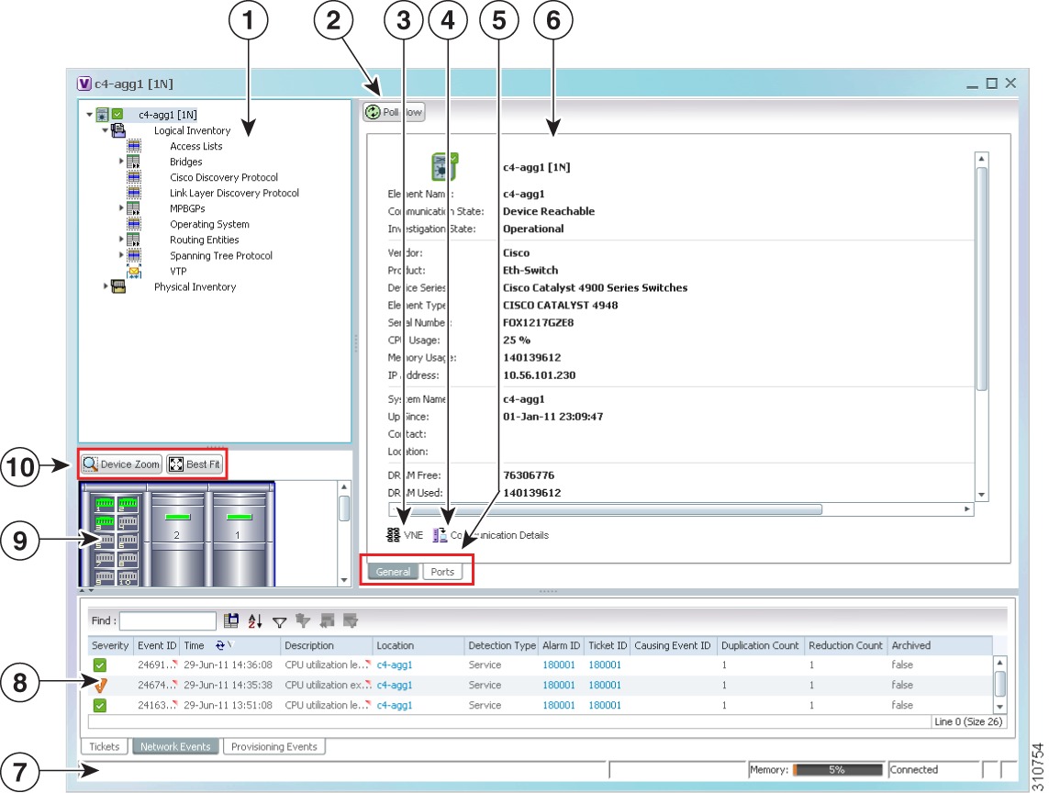The image size is (1049, 793).
Task: Click the Clear Filter icon
Action: [x=303, y=621]
